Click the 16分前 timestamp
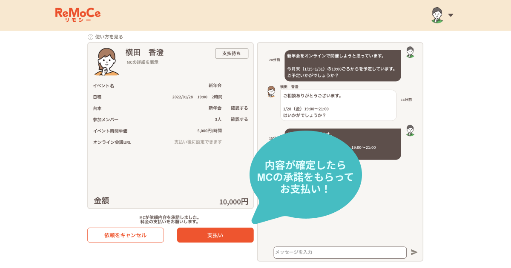This screenshot has width=511, height=268. coord(406,100)
